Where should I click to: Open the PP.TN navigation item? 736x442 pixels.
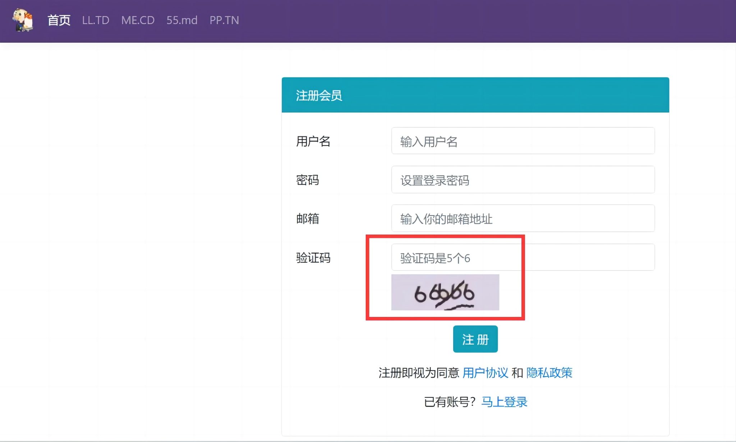(224, 20)
